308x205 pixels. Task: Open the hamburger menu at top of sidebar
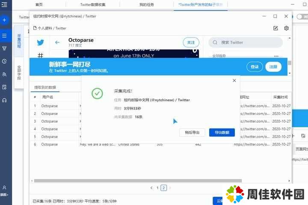pyautogui.click(x=4, y=4)
